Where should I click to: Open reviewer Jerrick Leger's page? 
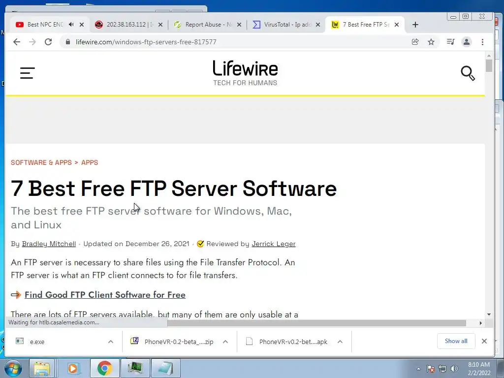274,244
